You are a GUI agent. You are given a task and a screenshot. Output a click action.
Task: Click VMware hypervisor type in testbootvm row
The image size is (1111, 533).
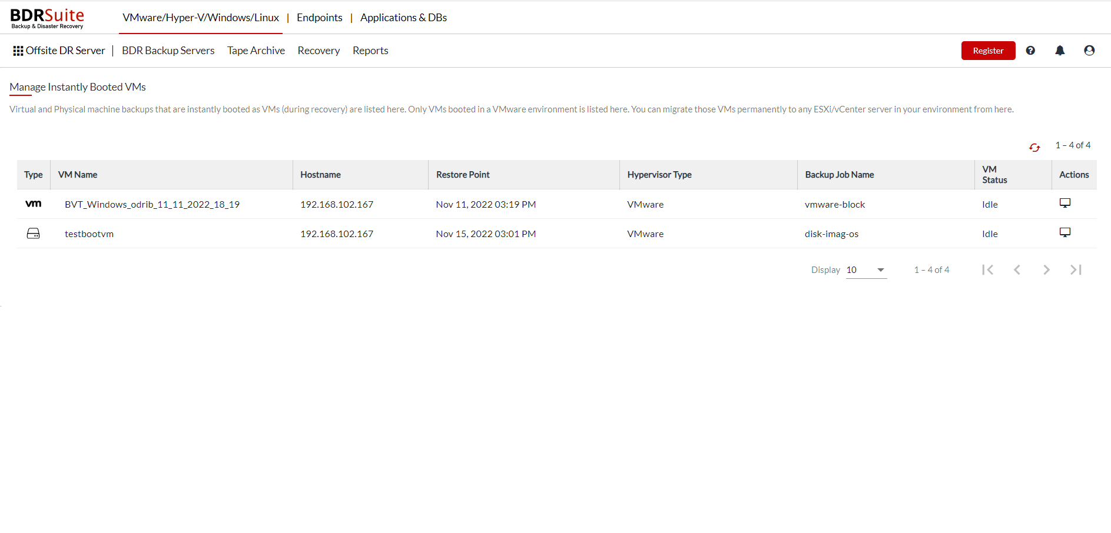click(x=645, y=234)
